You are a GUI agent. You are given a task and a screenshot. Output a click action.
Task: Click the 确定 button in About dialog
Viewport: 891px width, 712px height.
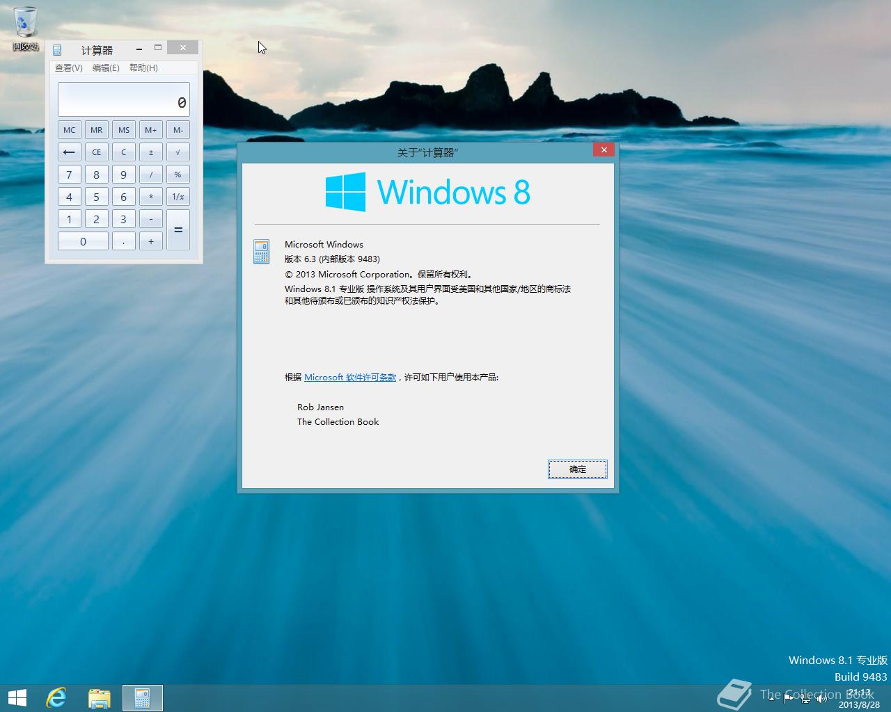pos(578,469)
